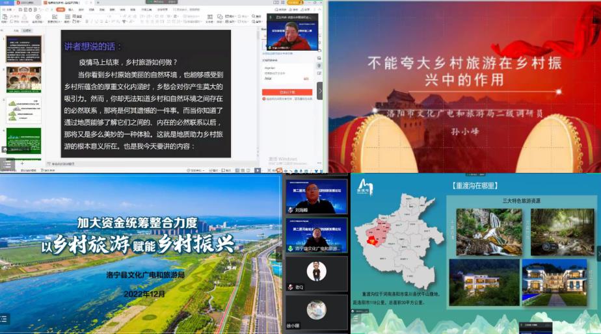The image size is (601, 334).
Task: Expand the side arrow next to the WPS pane
Action: tap(319, 90)
